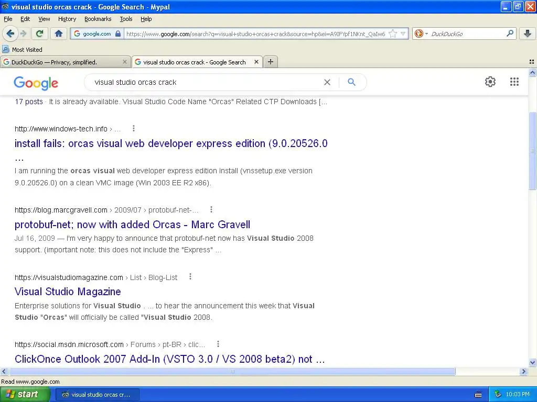
Task: Open the Edit menu
Action: pyautogui.click(x=25, y=19)
